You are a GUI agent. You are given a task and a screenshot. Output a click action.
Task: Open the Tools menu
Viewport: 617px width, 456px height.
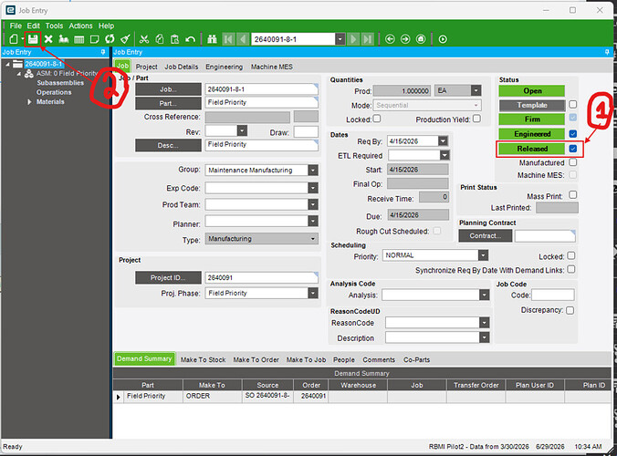(54, 26)
